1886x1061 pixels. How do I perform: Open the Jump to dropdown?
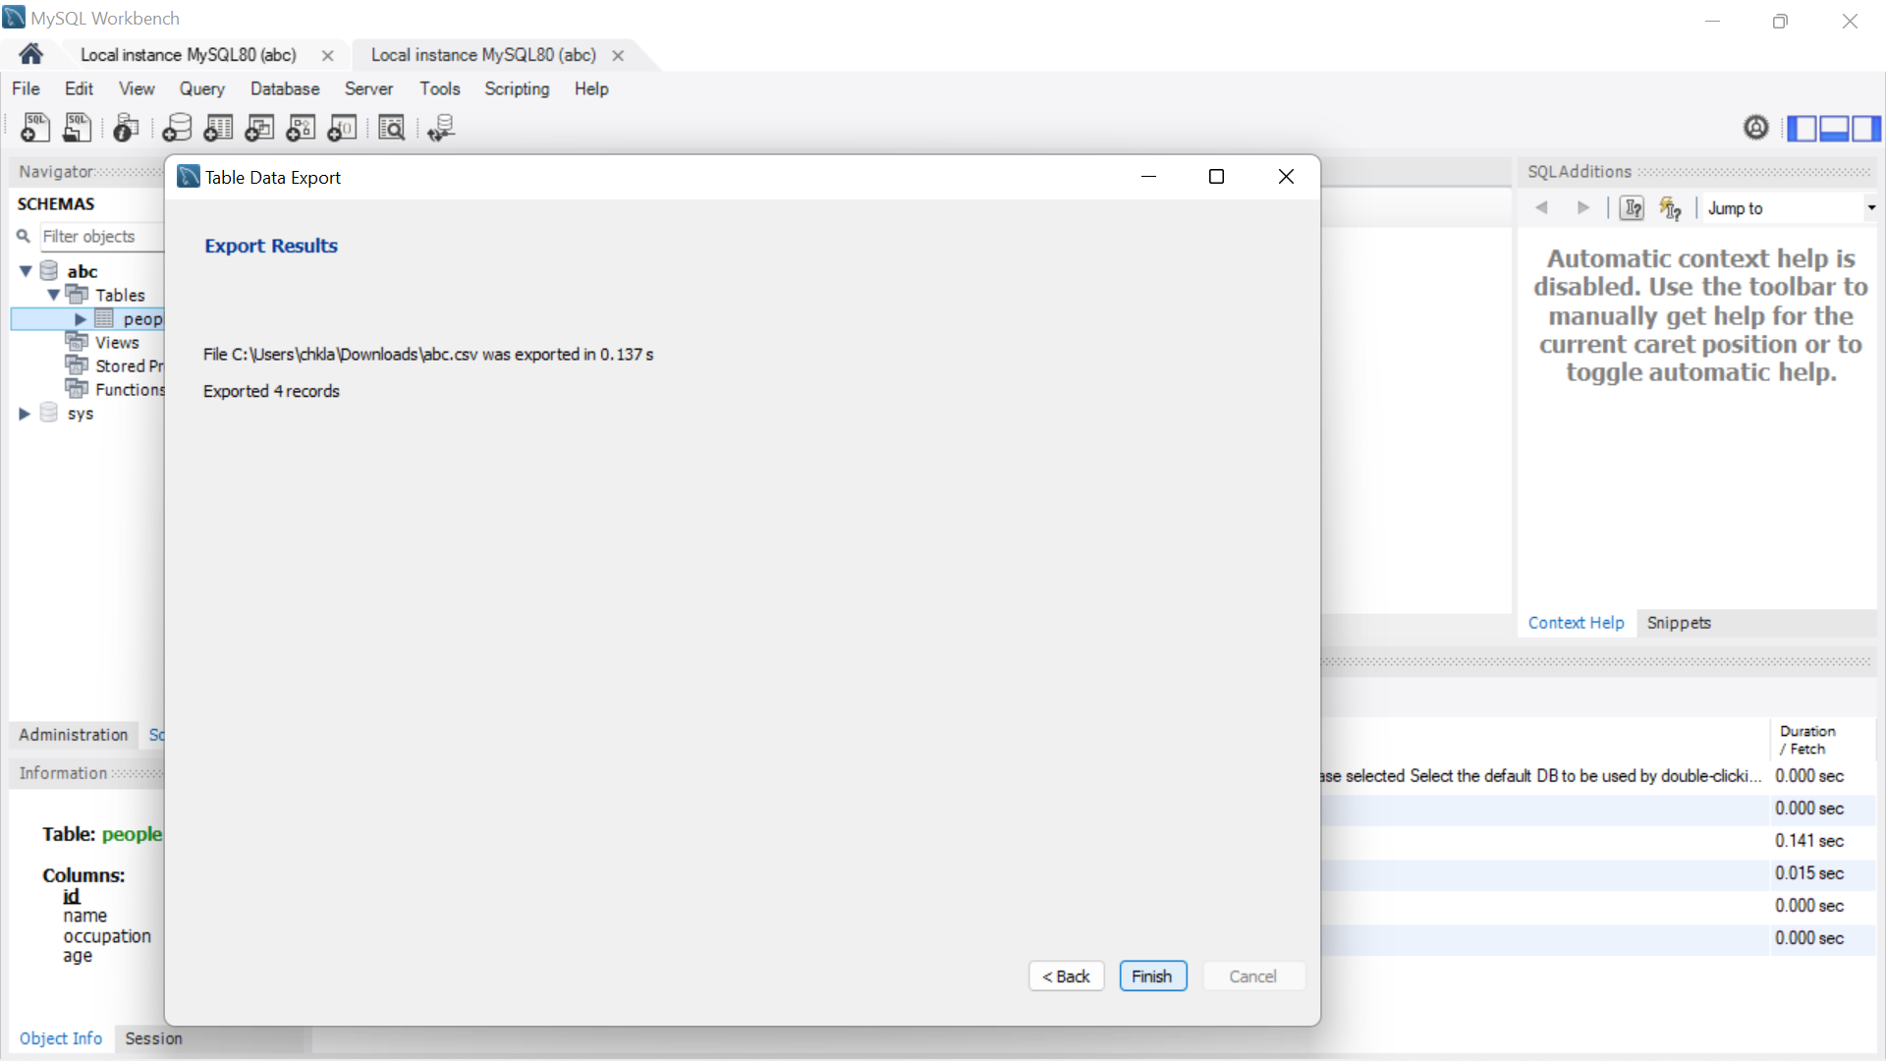click(1870, 207)
